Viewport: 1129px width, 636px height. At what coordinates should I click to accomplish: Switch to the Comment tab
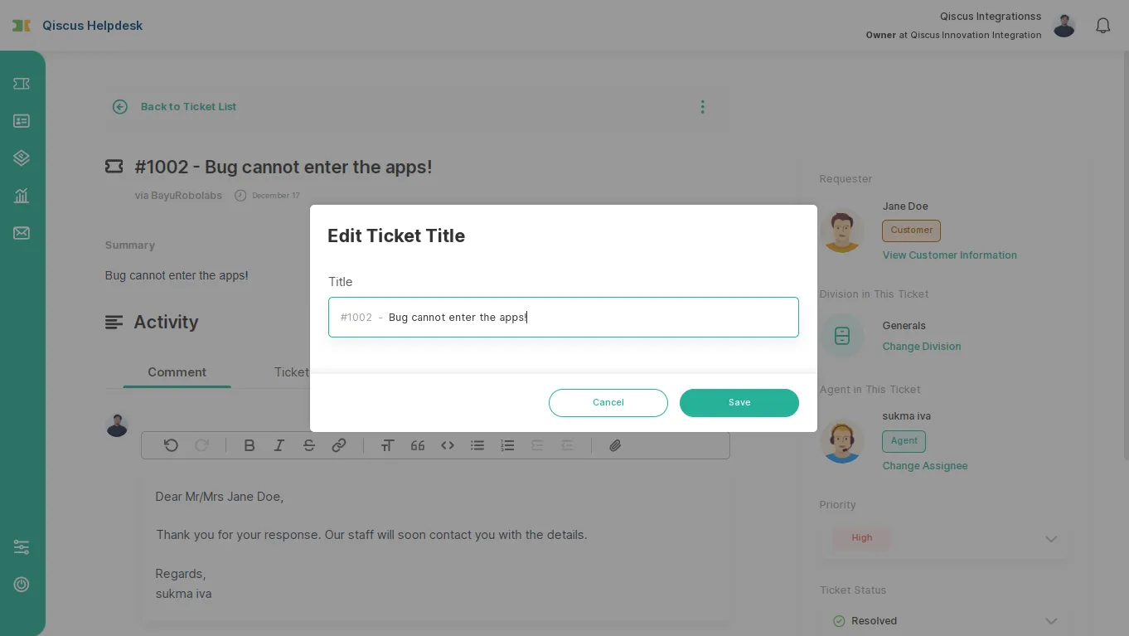[x=177, y=372]
